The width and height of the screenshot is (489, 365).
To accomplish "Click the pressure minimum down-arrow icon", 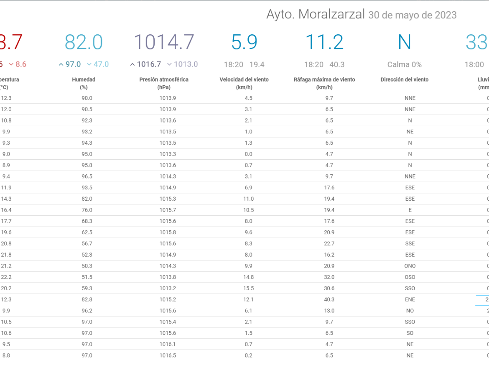I will [169, 64].
